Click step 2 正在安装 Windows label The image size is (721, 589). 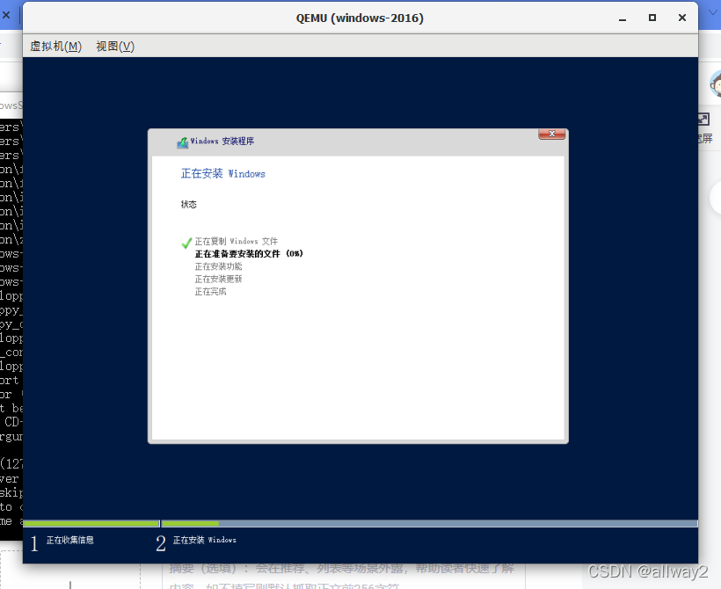(205, 541)
